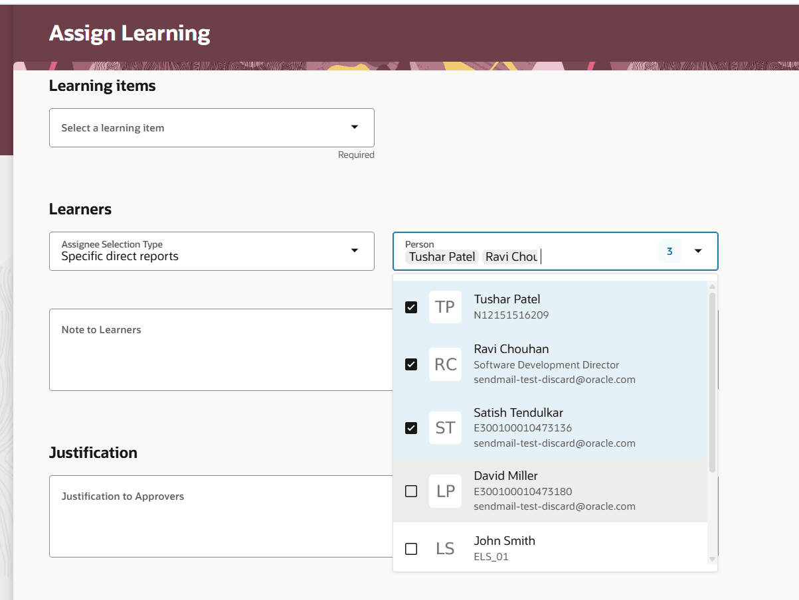Click the TP avatar for Tushar Patel

(445, 307)
